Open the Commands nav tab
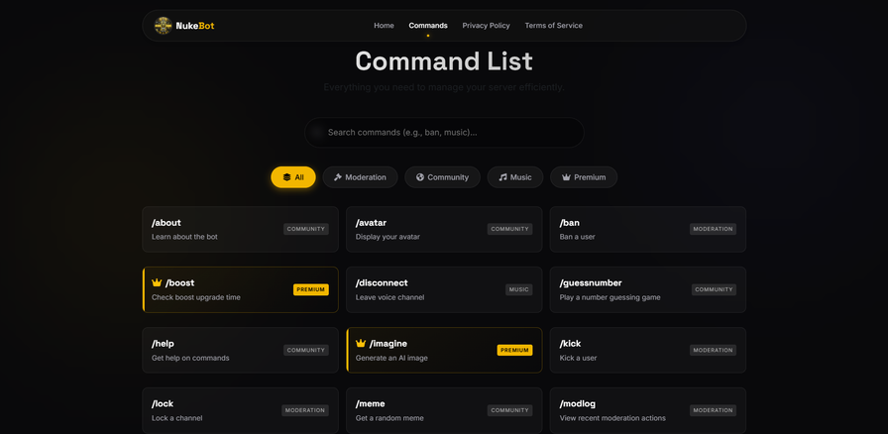Image resolution: width=888 pixels, height=434 pixels. pos(428,26)
